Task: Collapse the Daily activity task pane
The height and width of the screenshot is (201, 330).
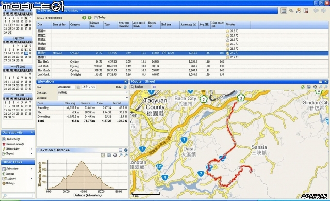Action: coord(32,132)
